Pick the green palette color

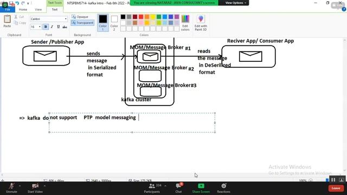(159, 17)
